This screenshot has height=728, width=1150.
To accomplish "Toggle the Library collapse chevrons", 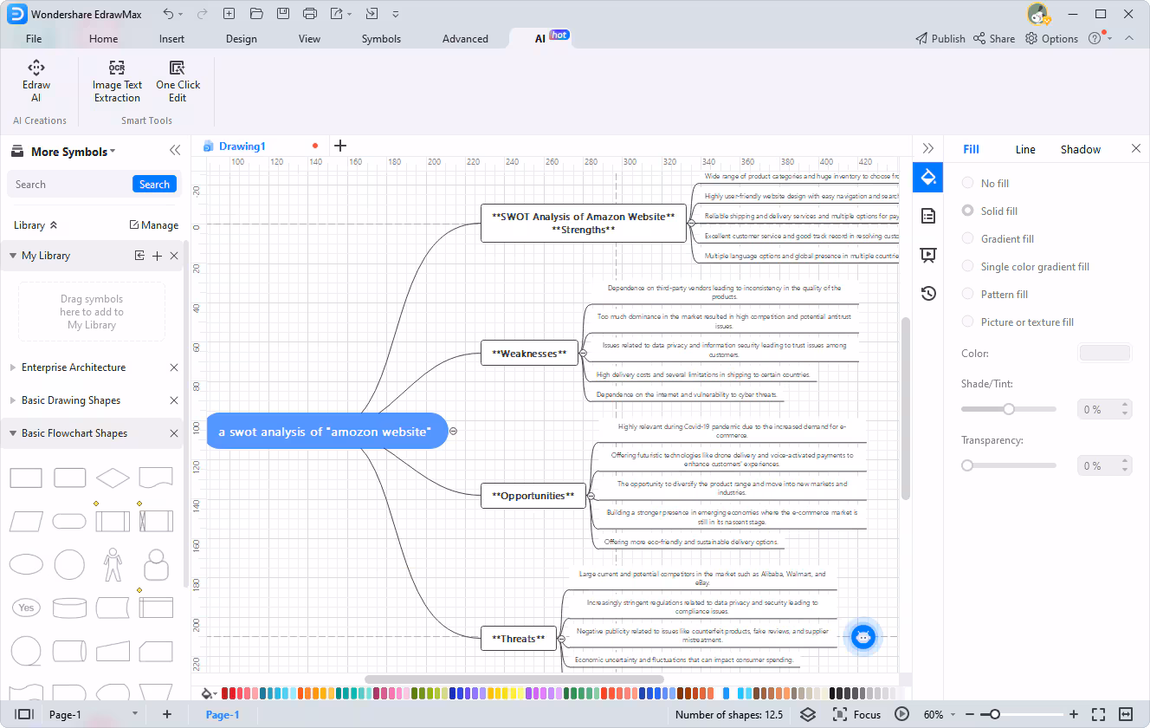I will pyautogui.click(x=54, y=225).
